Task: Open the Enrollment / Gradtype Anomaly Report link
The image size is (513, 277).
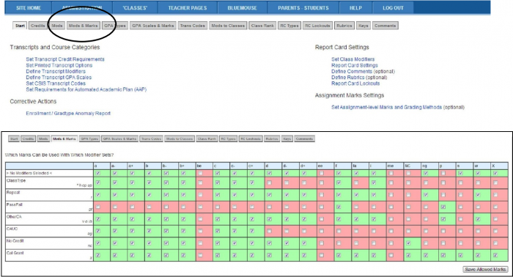Action: tap(68, 113)
